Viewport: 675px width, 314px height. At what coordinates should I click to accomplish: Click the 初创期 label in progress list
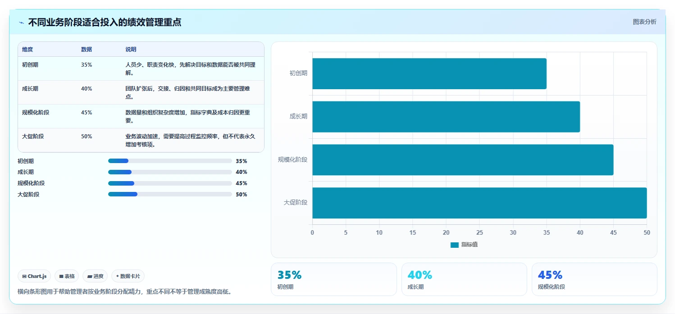pos(26,161)
